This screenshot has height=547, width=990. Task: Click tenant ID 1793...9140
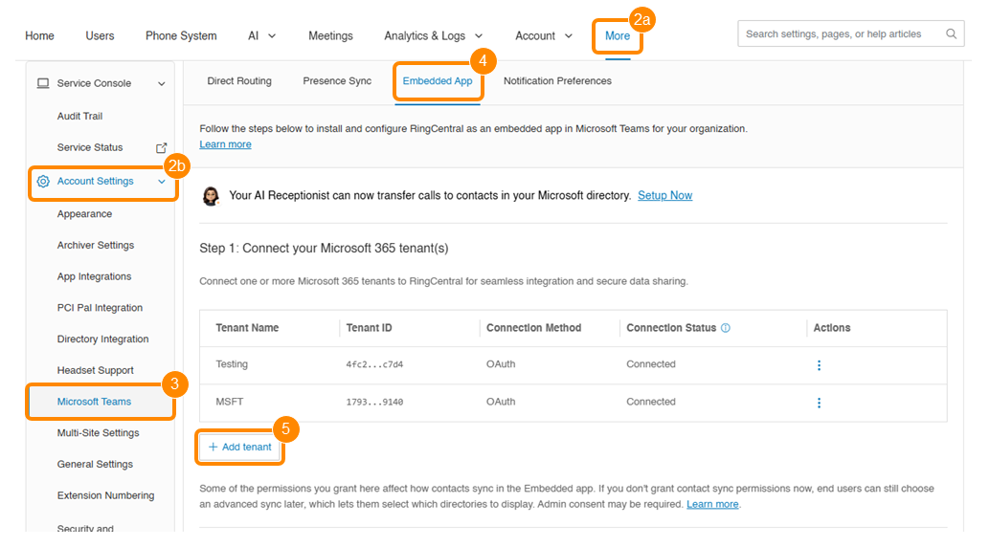[374, 402]
